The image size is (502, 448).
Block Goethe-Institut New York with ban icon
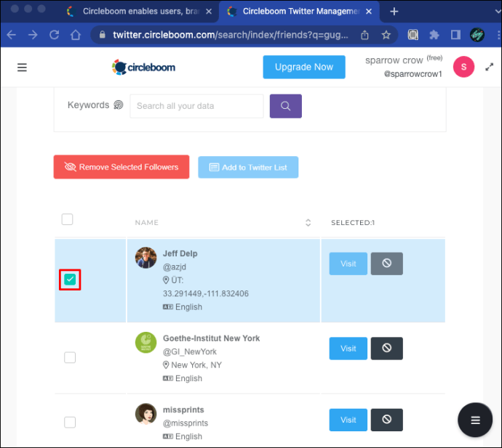pyautogui.click(x=387, y=349)
